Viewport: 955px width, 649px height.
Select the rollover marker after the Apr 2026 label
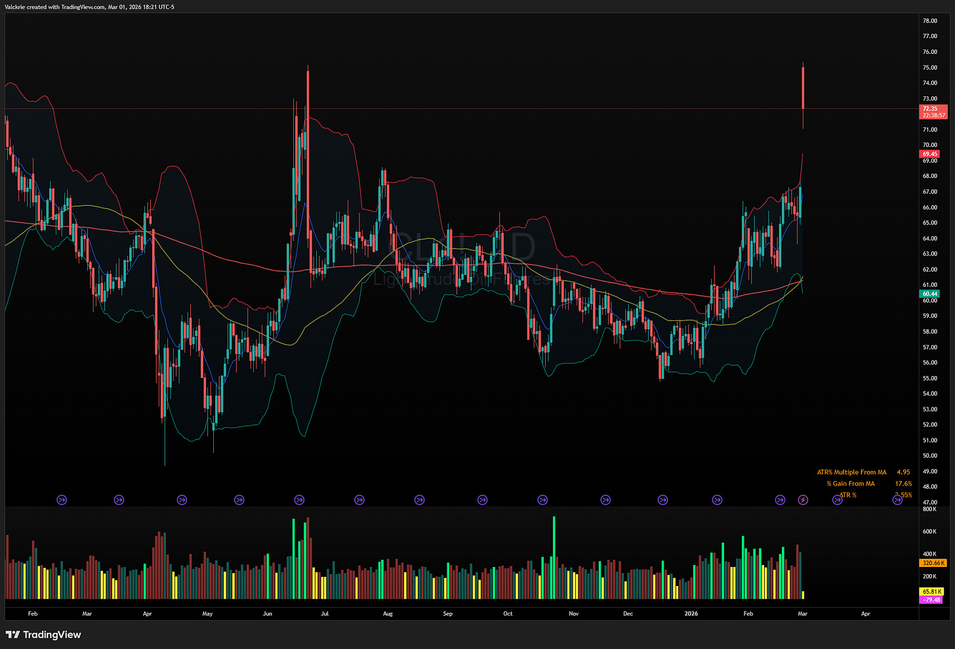tap(897, 500)
